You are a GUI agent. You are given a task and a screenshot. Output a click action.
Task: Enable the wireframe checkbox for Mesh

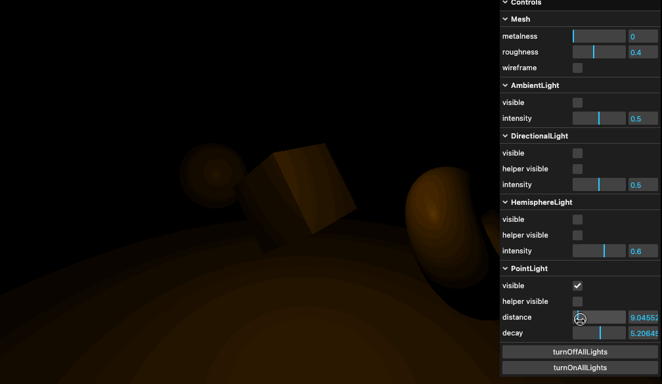click(577, 68)
